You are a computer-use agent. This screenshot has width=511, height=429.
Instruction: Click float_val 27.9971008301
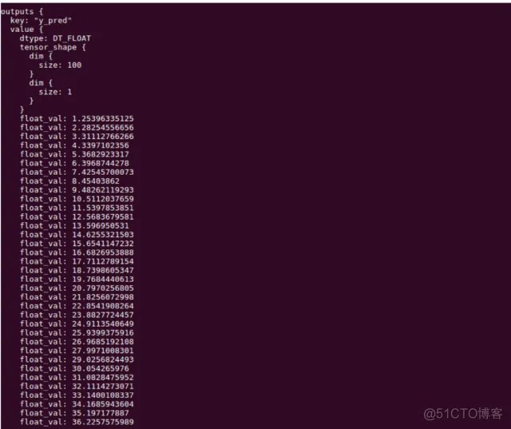pyautogui.click(x=77, y=351)
